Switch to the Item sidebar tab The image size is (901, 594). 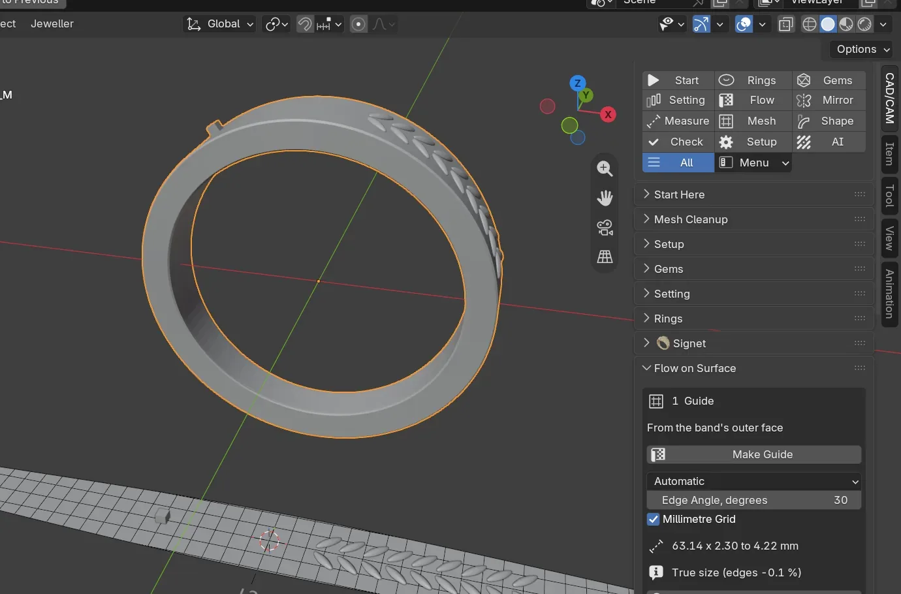889,155
